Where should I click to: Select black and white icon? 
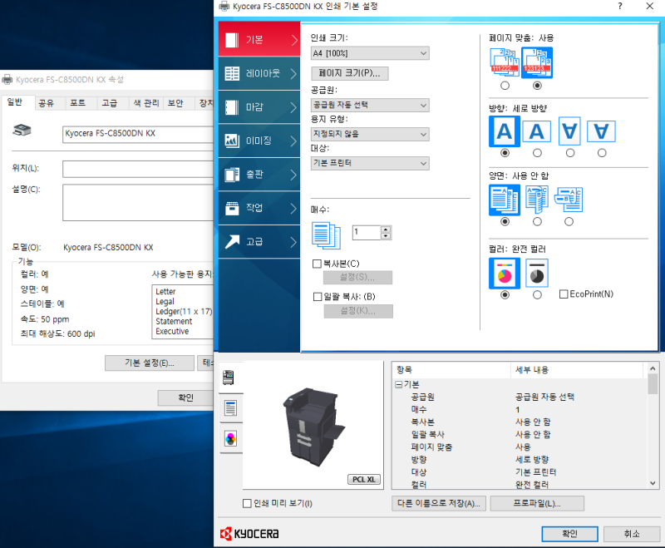coord(537,273)
